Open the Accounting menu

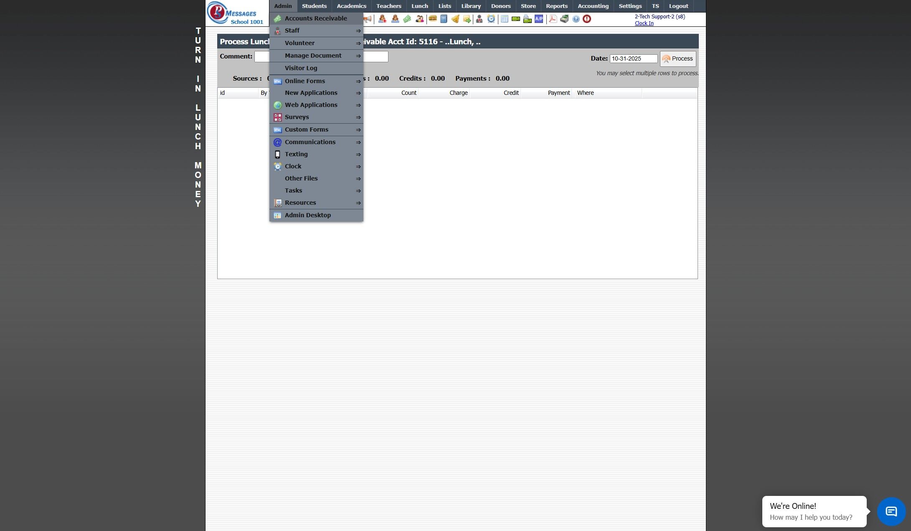[593, 6]
